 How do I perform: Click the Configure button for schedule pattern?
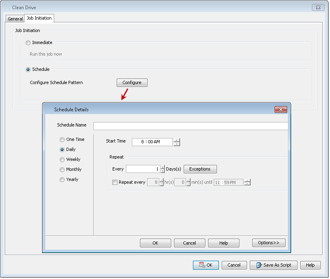[x=132, y=82]
